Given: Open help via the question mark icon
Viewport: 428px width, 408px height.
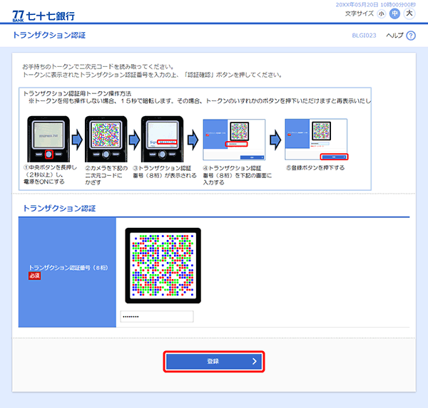Looking at the screenshot, I should coord(411,36).
